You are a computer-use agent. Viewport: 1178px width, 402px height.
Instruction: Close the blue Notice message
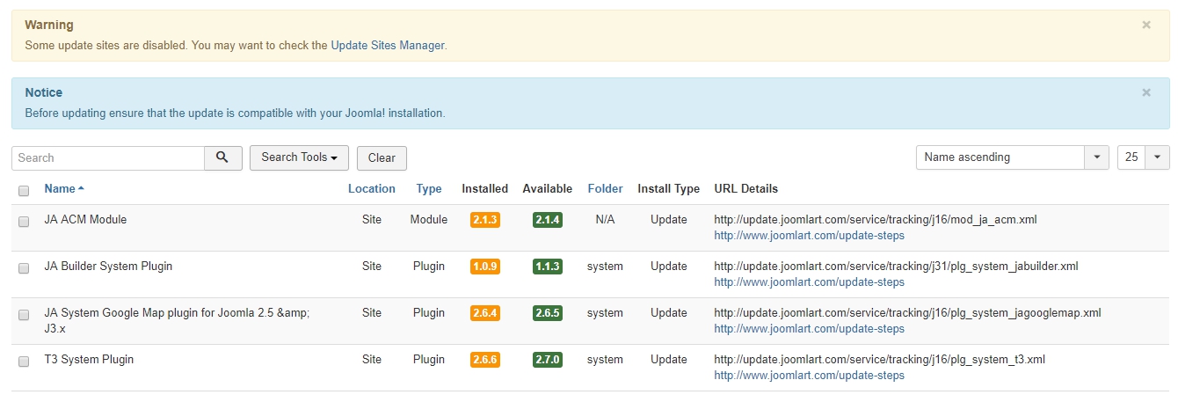pyautogui.click(x=1145, y=92)
